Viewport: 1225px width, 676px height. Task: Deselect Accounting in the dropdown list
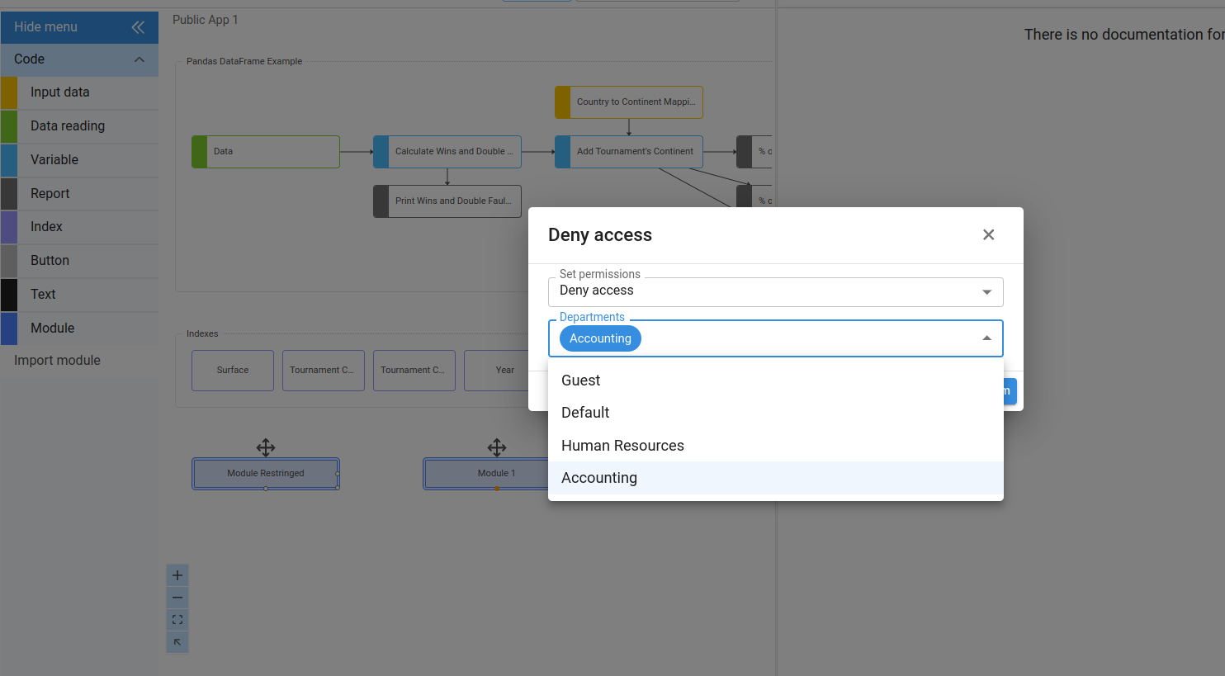(x=599, y=478)
